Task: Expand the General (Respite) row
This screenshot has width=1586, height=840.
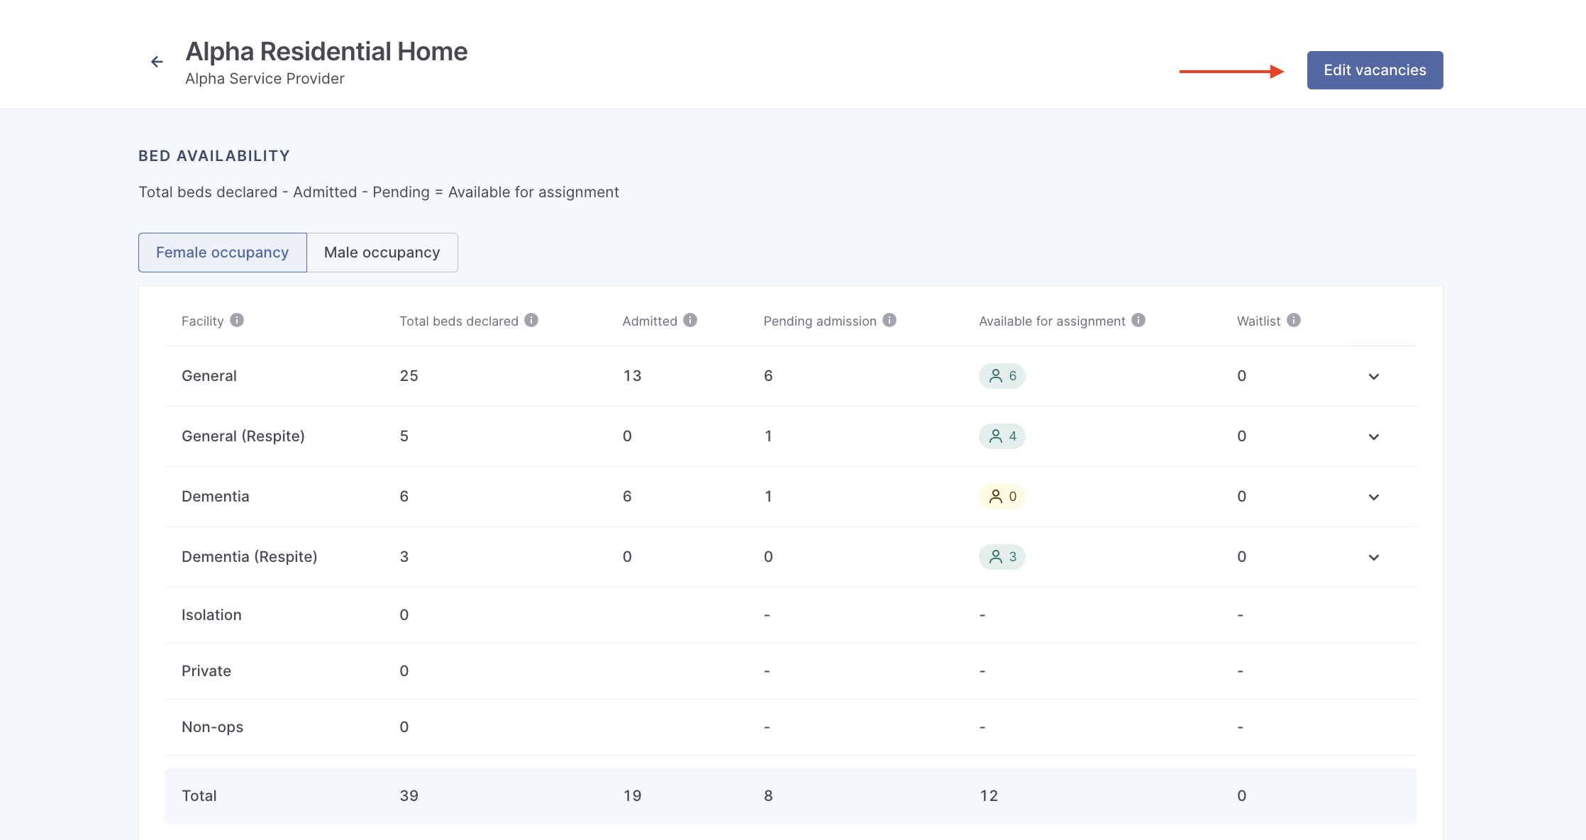Action: coord(1374,437)
